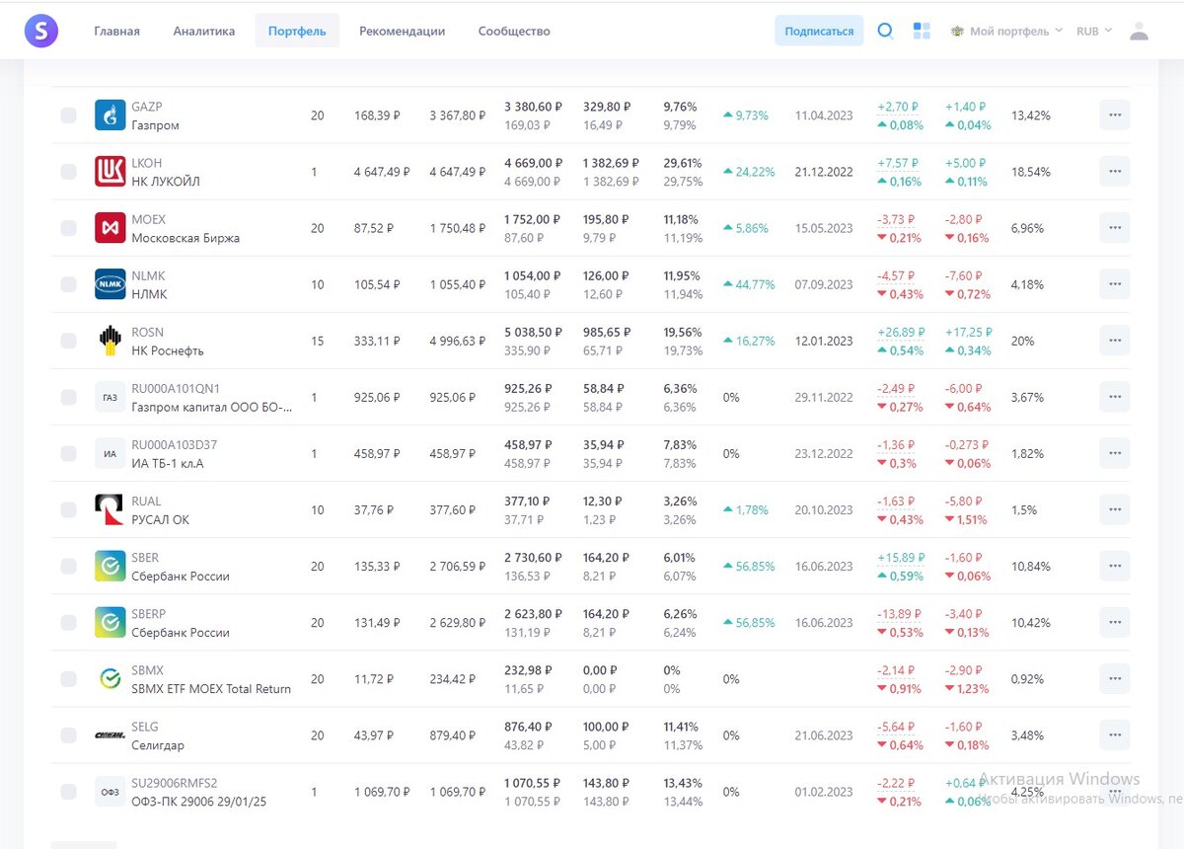Screen dimensions: 1184x849
Task: Open the three-dots menu for ROSN row
Action: click(x=1115, y=341)
